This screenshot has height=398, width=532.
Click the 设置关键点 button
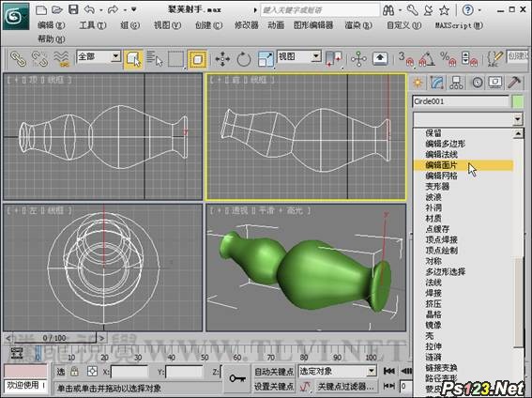click(273, 387)
